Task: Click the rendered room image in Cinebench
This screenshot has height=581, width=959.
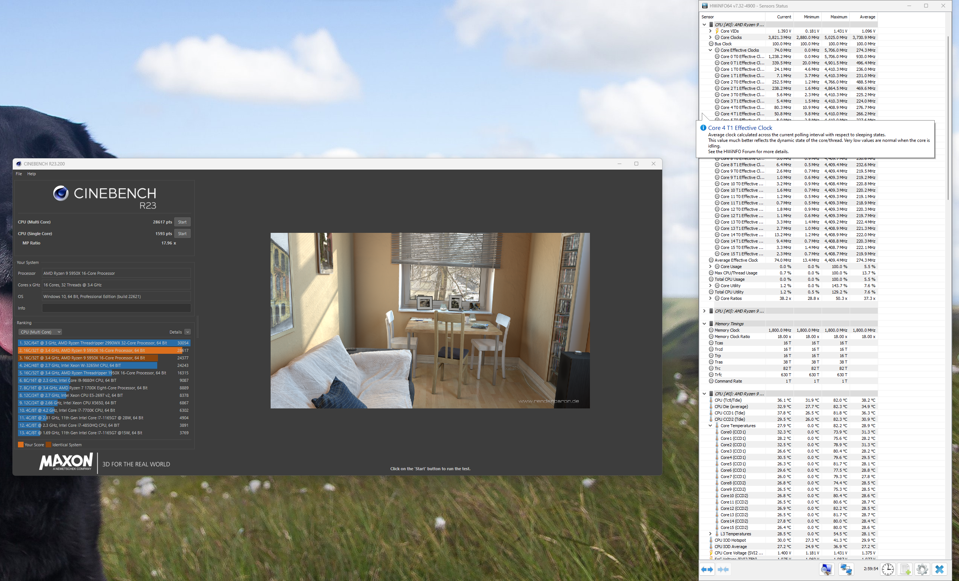Action: tap(430, 321)
